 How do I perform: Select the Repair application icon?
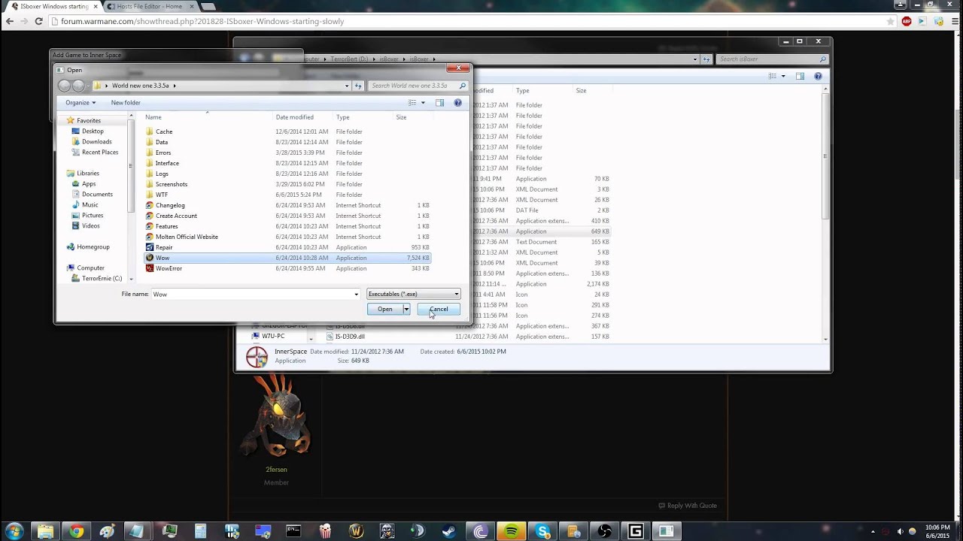click(150, 247)
